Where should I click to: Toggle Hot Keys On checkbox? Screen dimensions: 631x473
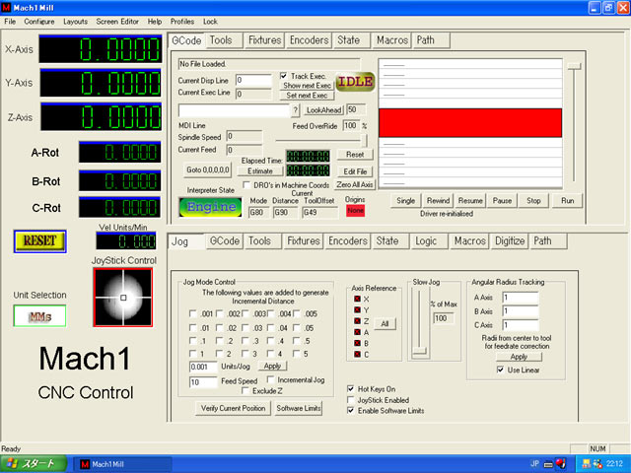351,388
